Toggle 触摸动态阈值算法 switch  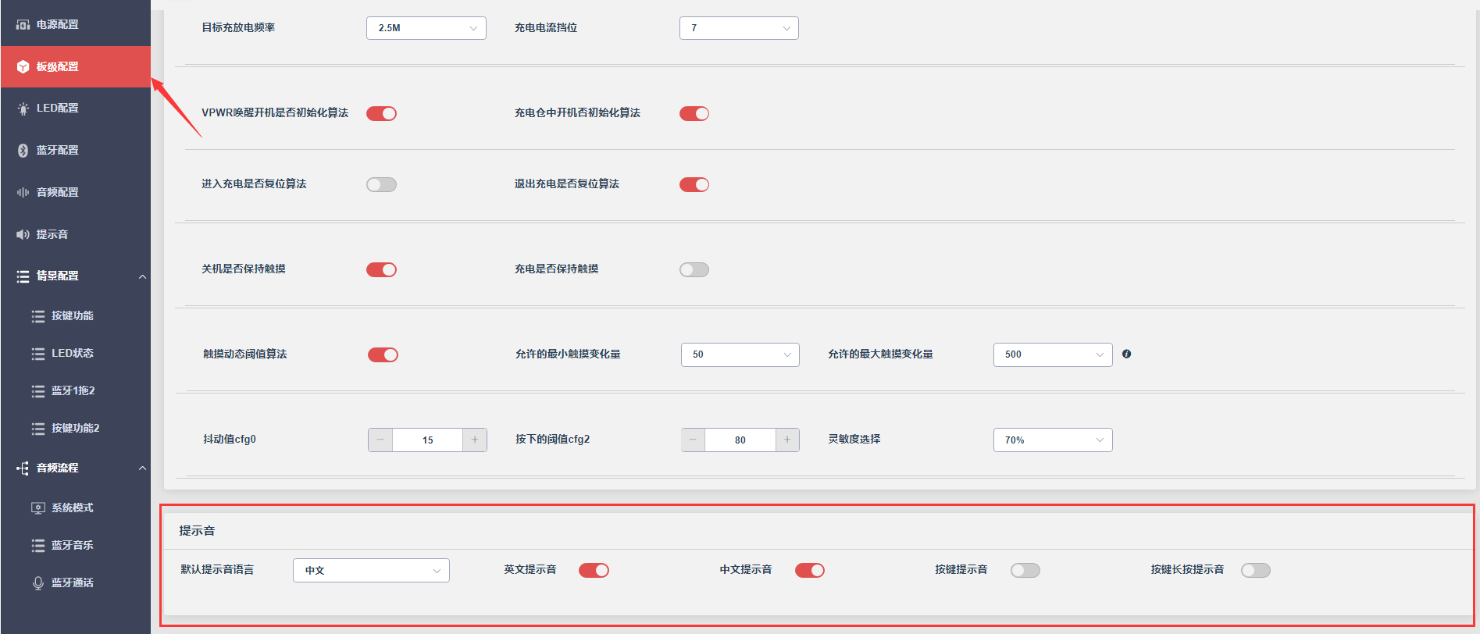click(383, 354)
